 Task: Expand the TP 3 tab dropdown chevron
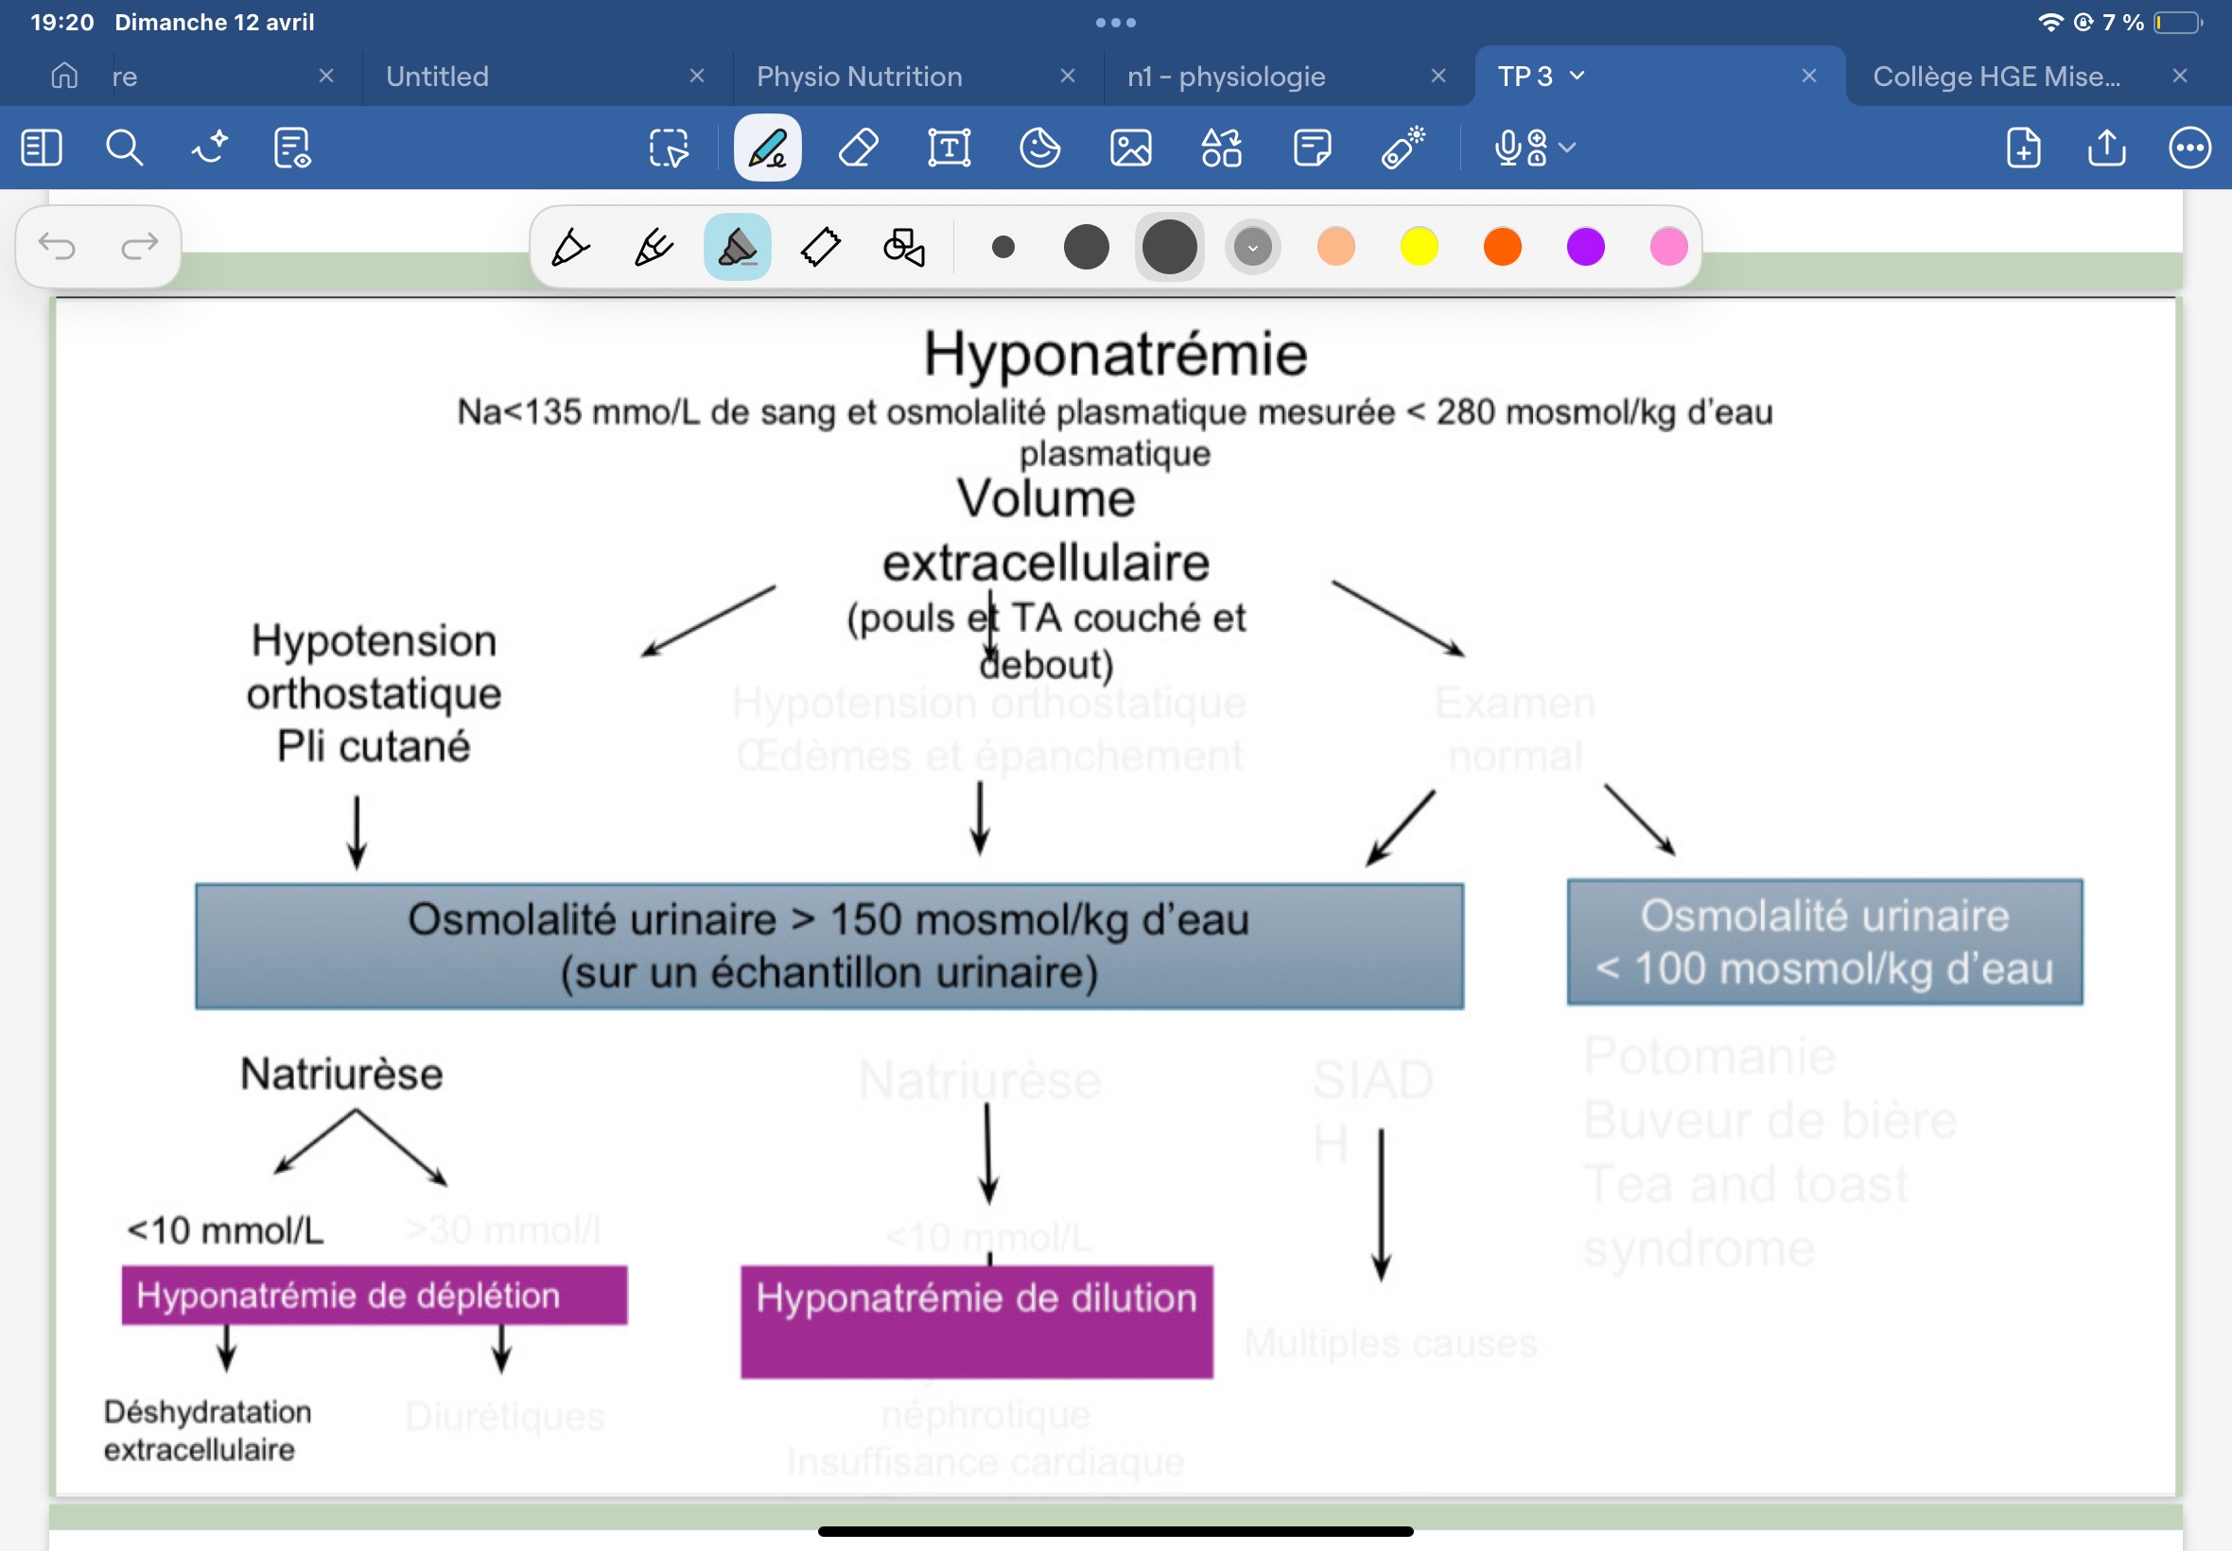[1578, 76]
